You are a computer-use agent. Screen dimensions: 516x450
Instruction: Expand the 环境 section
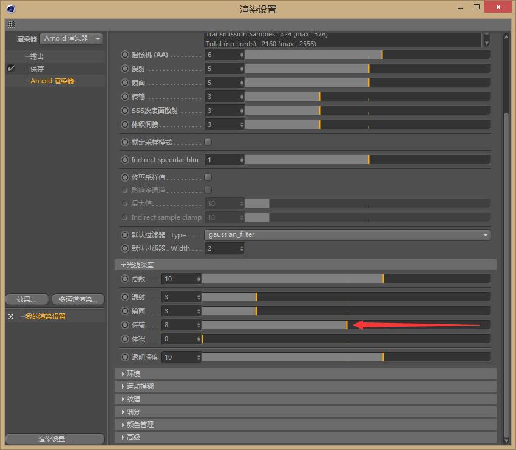pyautogui.click(x=305, y=373)
